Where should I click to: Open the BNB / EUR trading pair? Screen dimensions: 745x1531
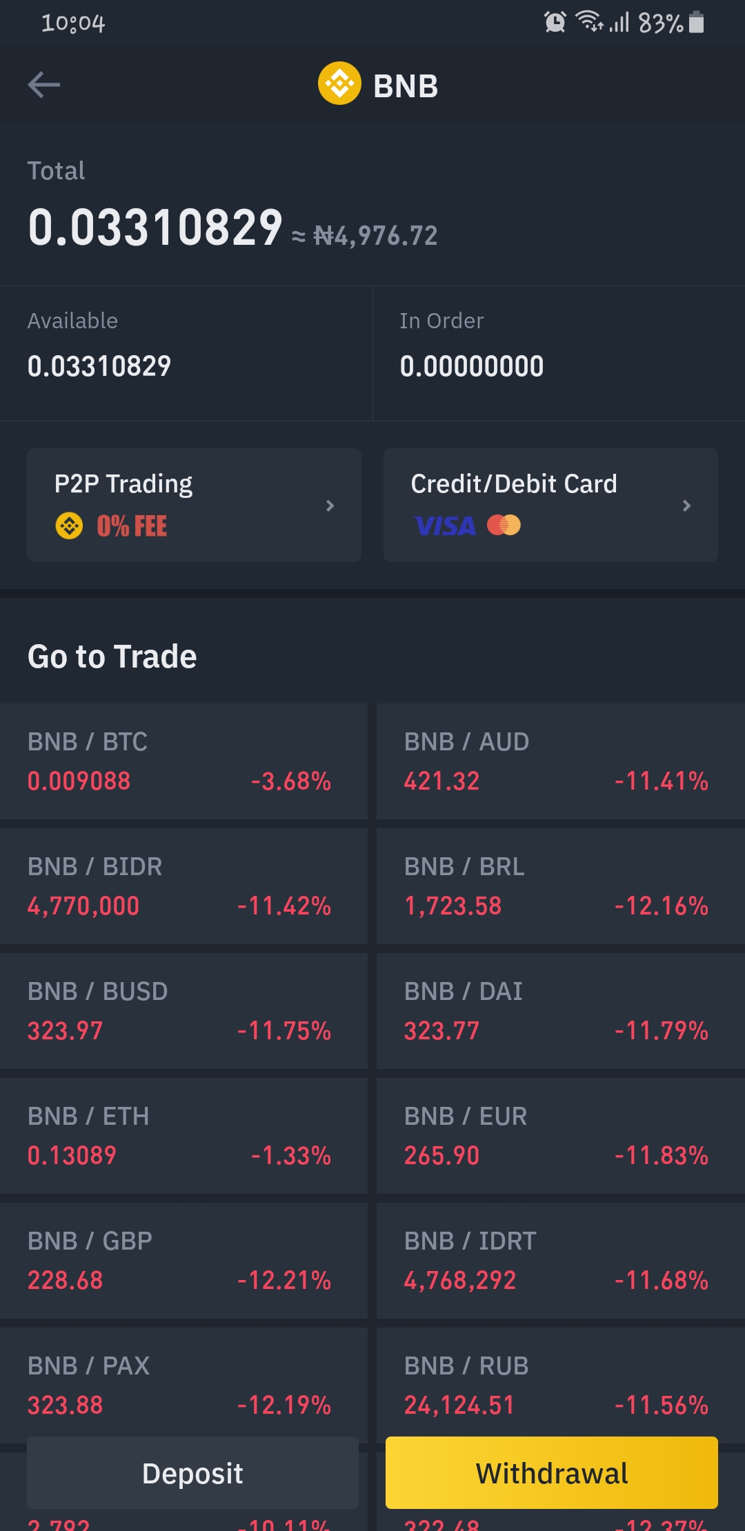[560, 1136]
